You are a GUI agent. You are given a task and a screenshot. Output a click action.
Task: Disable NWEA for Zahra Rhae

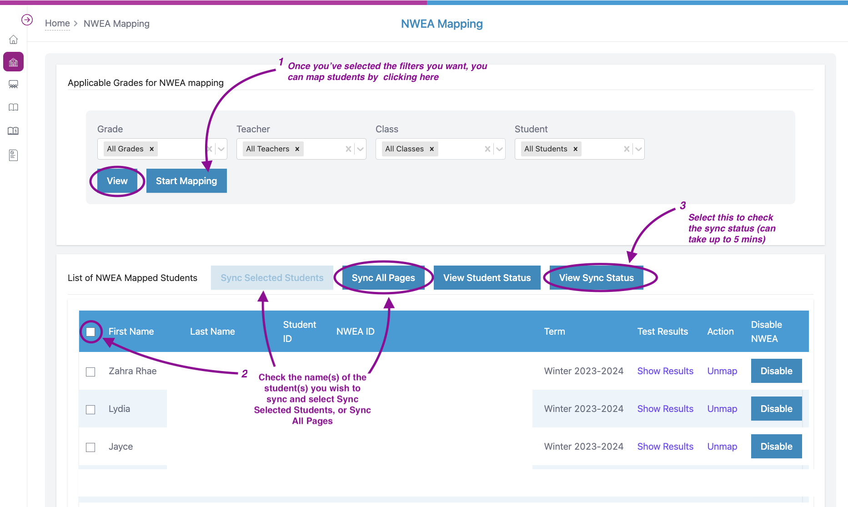[776, 371]
